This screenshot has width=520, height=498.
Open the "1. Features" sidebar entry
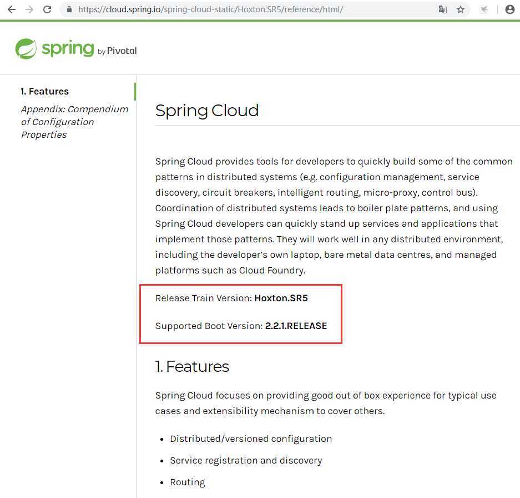[x=44, y=91]
